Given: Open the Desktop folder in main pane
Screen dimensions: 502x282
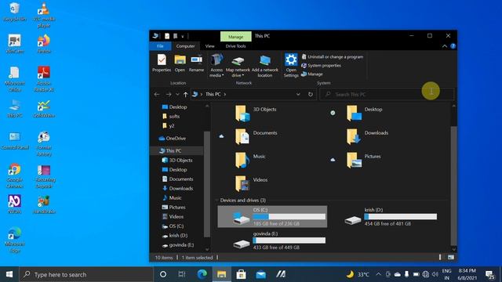Looking at the screenshot, I should click(x=364, y=113).
